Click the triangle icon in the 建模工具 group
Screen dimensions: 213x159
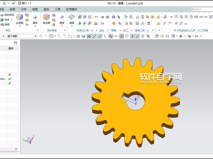pos(137,17)
